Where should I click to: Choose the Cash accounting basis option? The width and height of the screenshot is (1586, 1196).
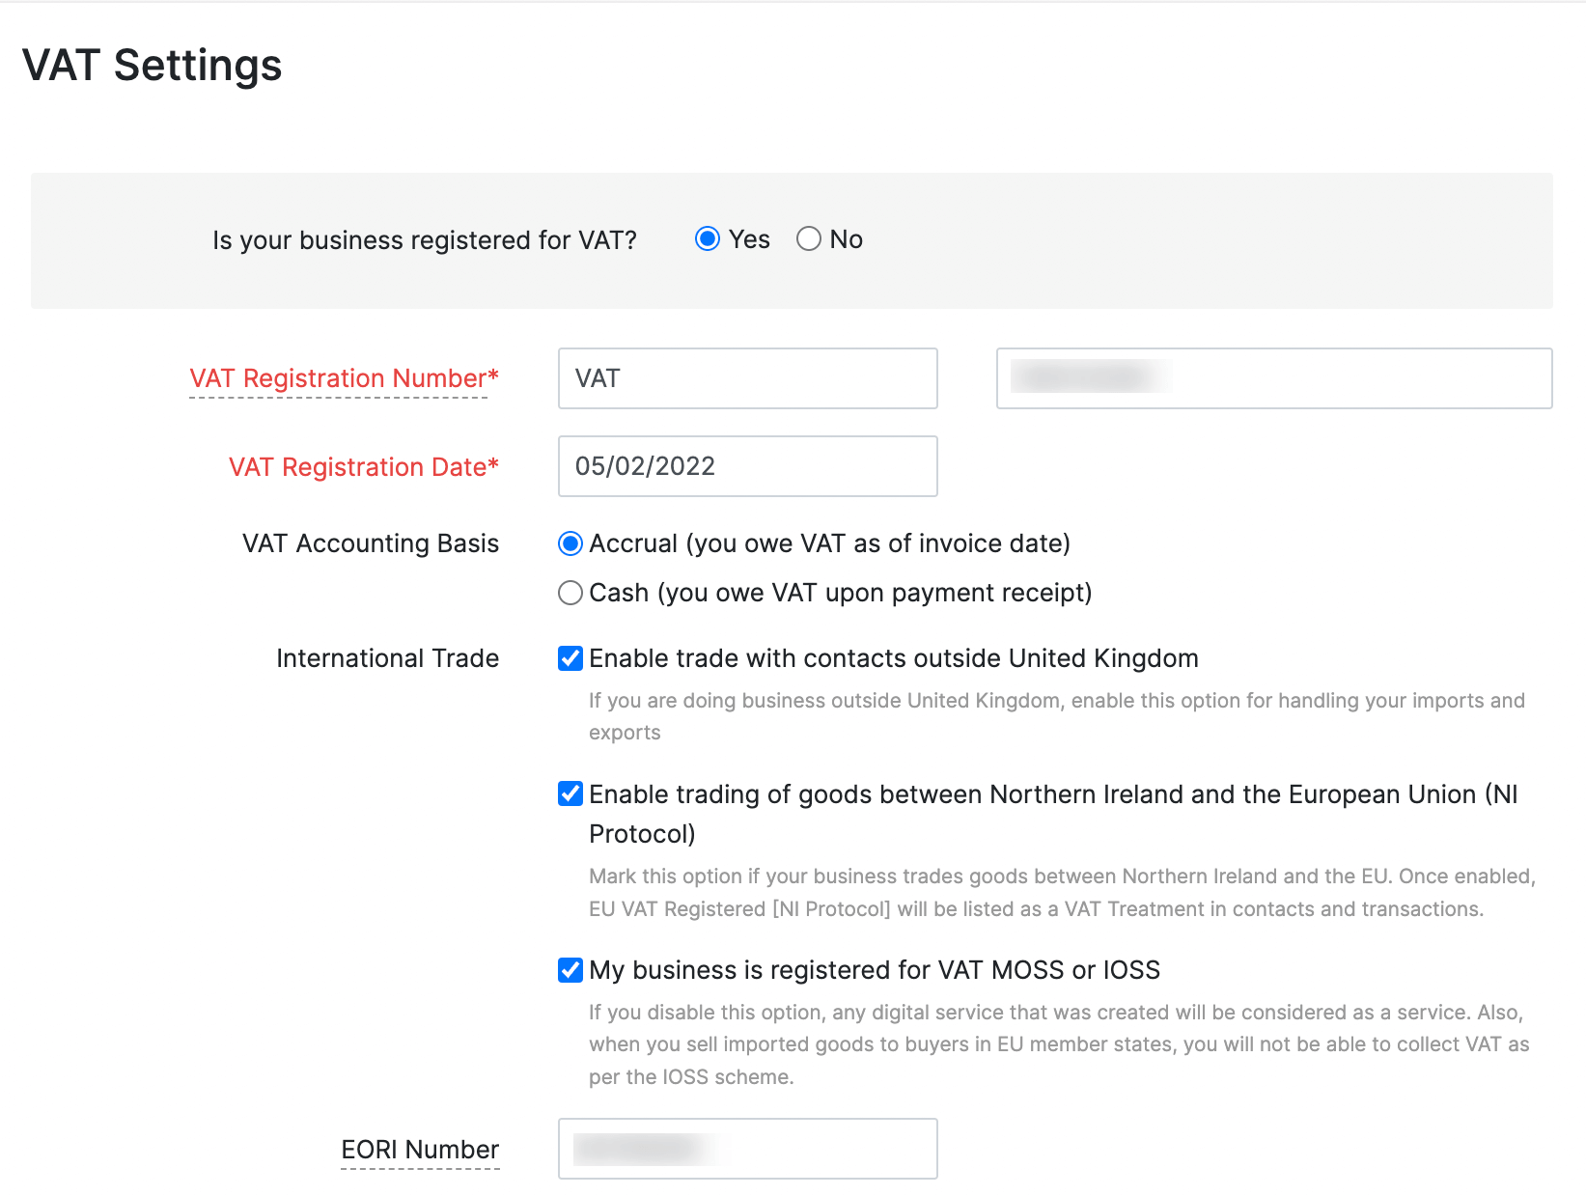570,593
